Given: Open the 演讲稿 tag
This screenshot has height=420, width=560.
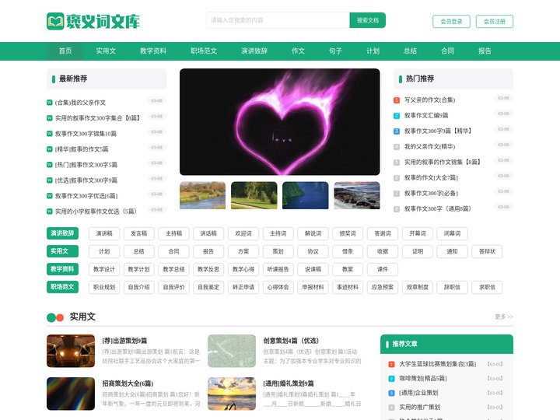Looking at the screenshot, I should tap(104, 233).
